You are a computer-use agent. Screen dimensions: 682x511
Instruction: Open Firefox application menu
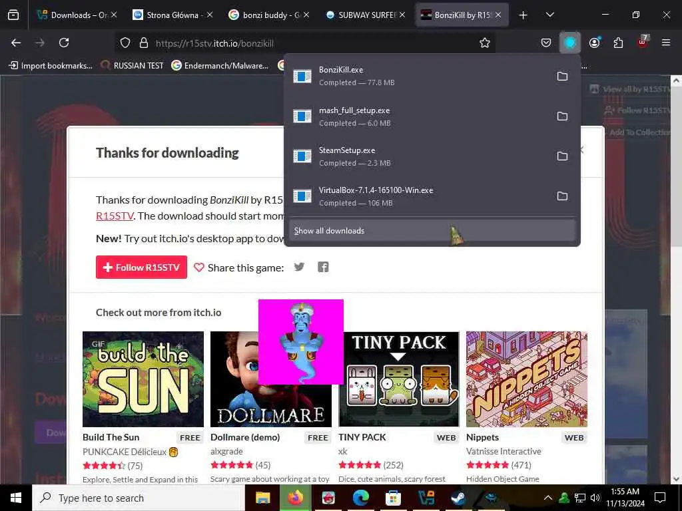pos(666,43)
